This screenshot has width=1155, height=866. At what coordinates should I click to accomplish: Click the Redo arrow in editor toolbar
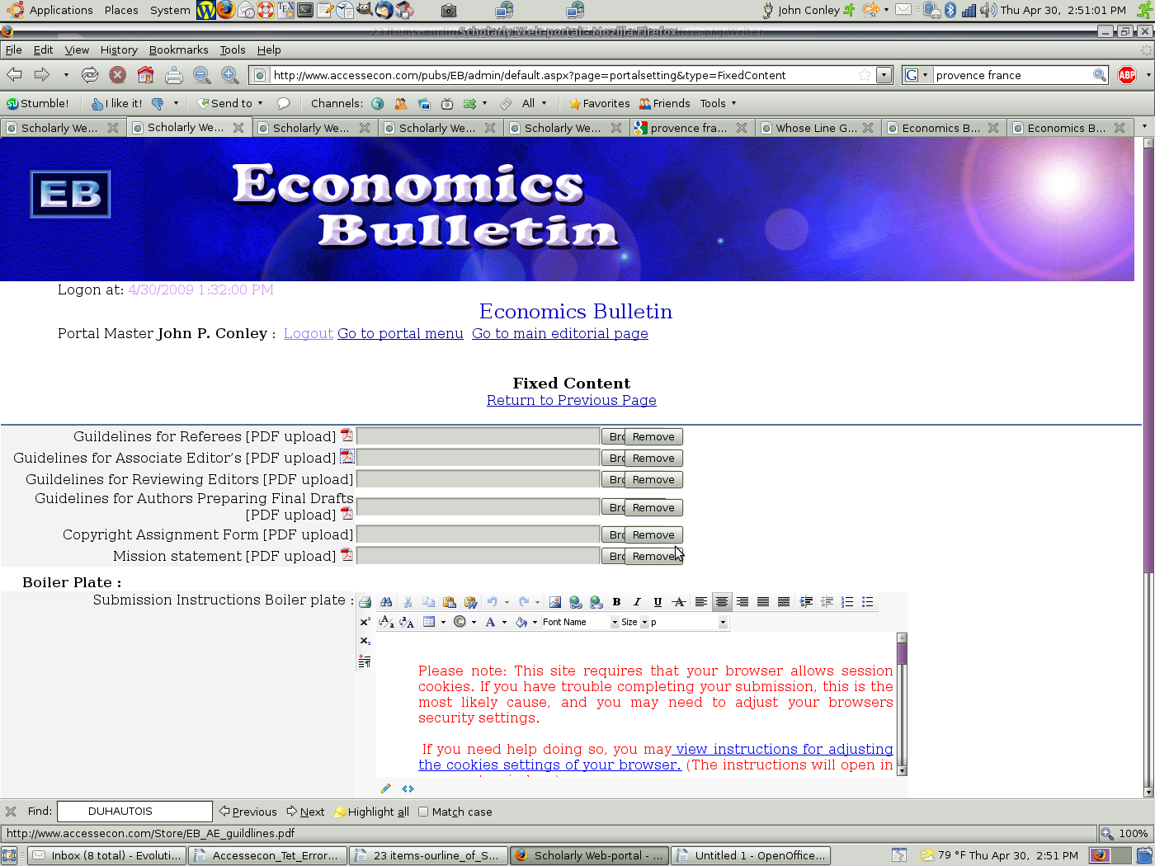click(x=523, y=602)
